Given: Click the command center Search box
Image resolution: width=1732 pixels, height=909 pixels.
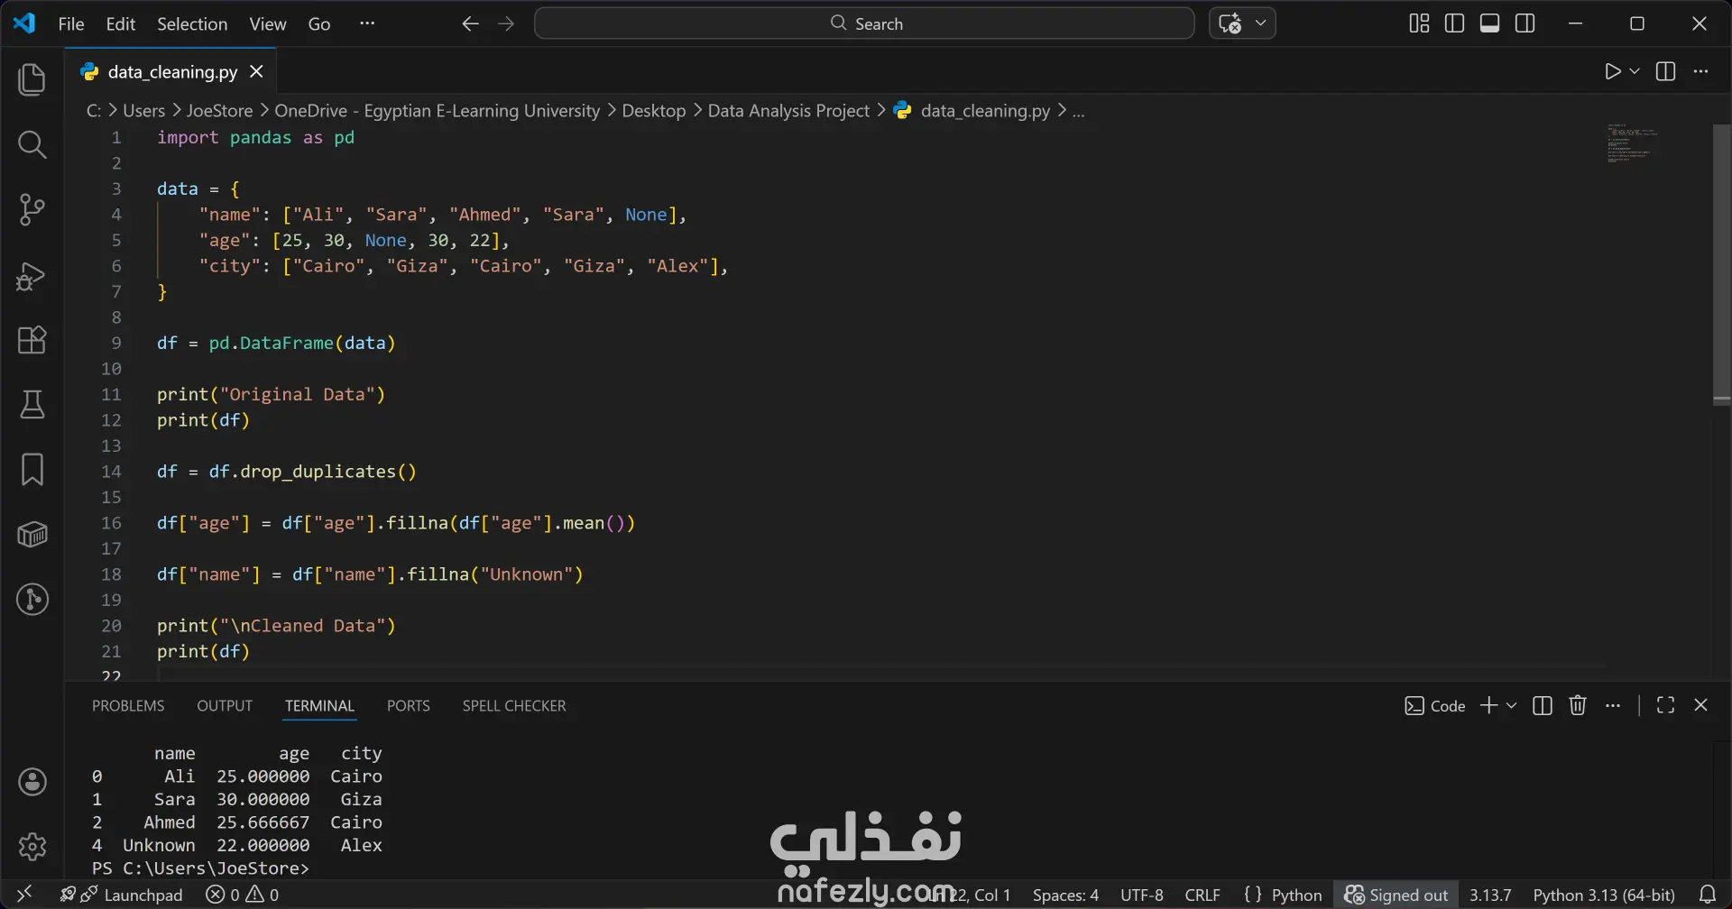Looking at the screenshot, I should (864, 23).
